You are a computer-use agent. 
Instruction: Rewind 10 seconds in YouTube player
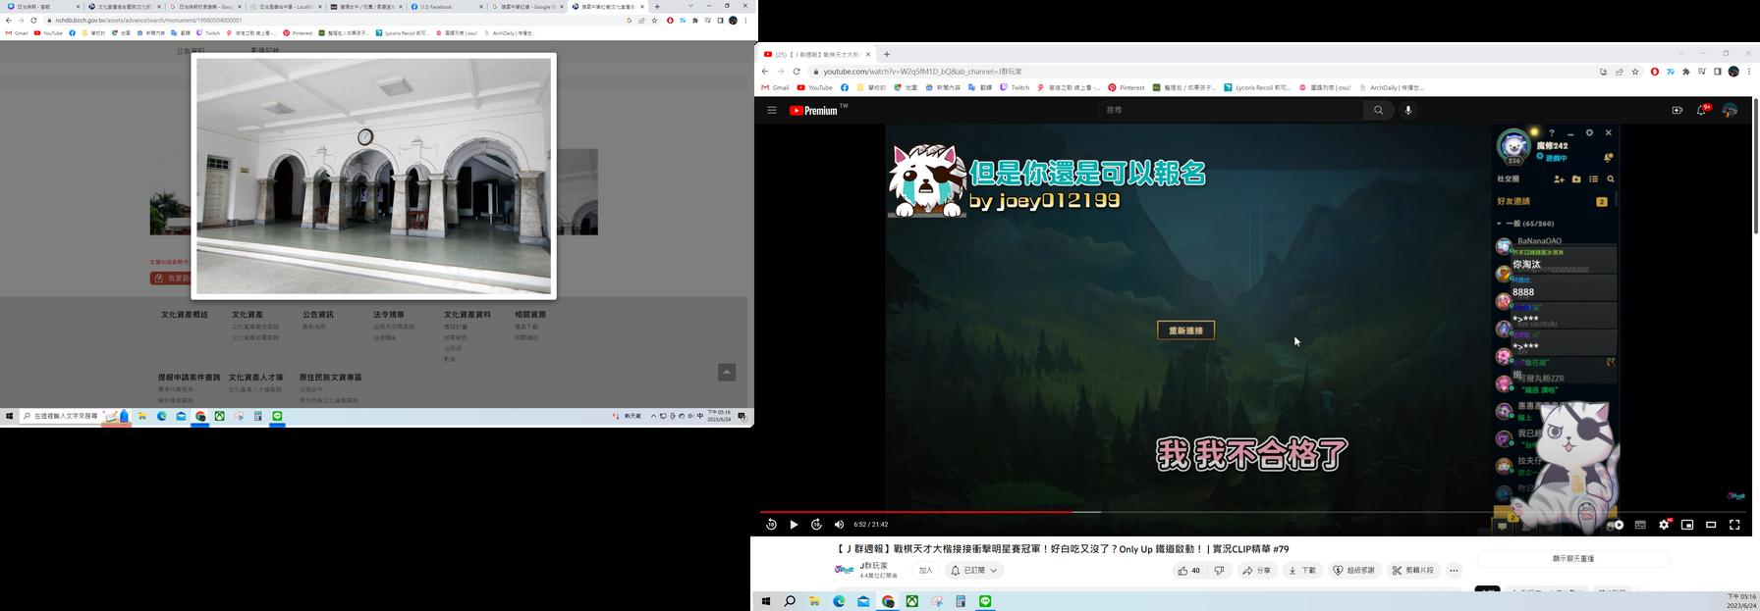771,525
